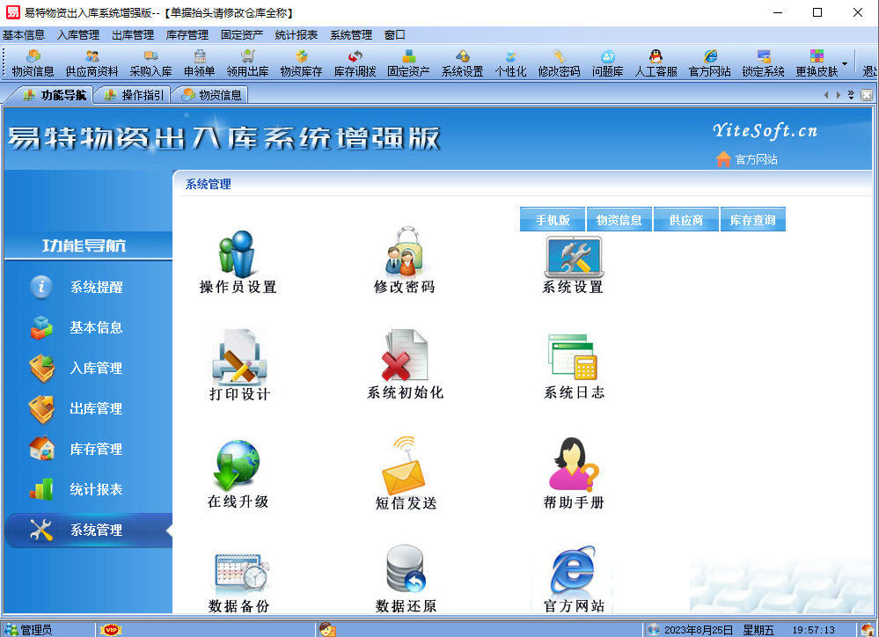This screenshot has height=637, width=879.
Task: Switch to the 操作指引 tab
Action: tap(135, 95)
